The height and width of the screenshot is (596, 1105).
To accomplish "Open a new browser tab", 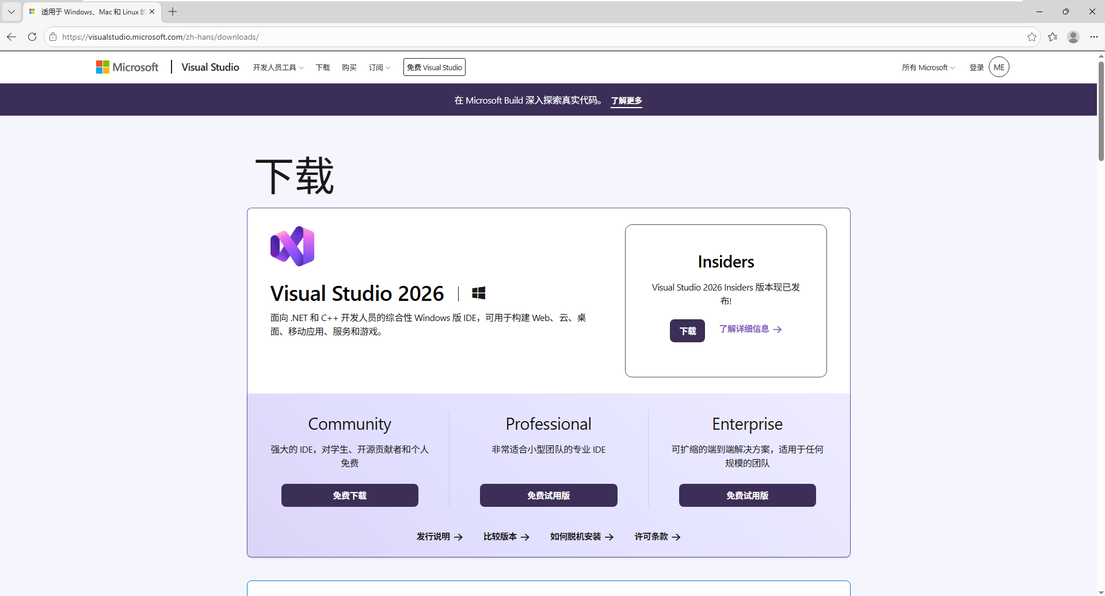I will [x=173, y=12].
